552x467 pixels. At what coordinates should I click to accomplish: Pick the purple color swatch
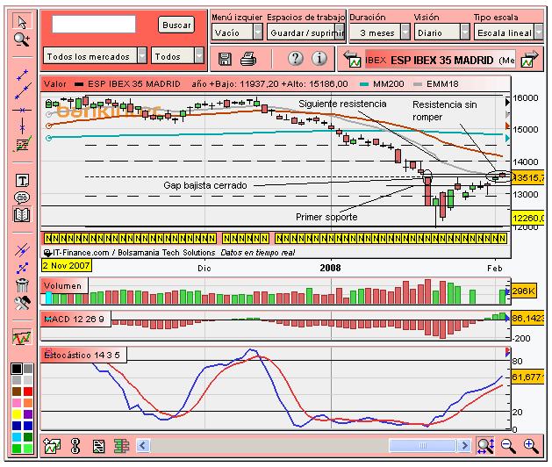coord(28,414)
